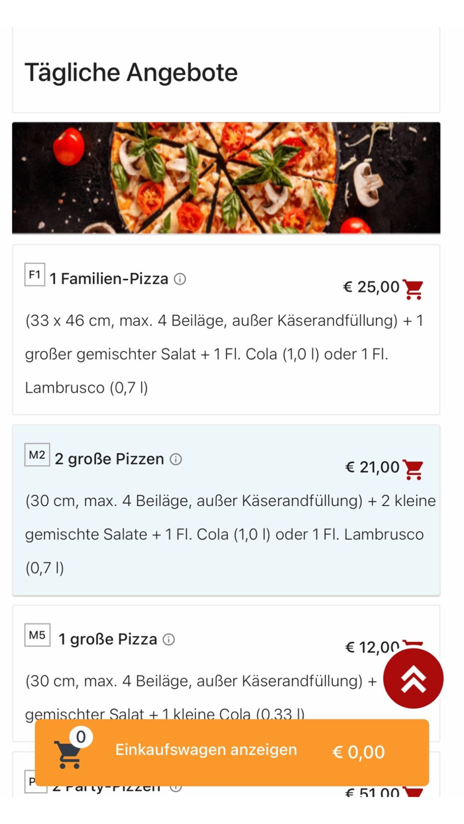
Task: Click the red scroll-to-top chevron button
Action: point(413,678)
